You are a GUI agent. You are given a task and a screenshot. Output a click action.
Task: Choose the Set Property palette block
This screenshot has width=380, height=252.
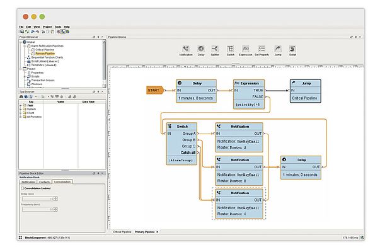coord(262,51)
